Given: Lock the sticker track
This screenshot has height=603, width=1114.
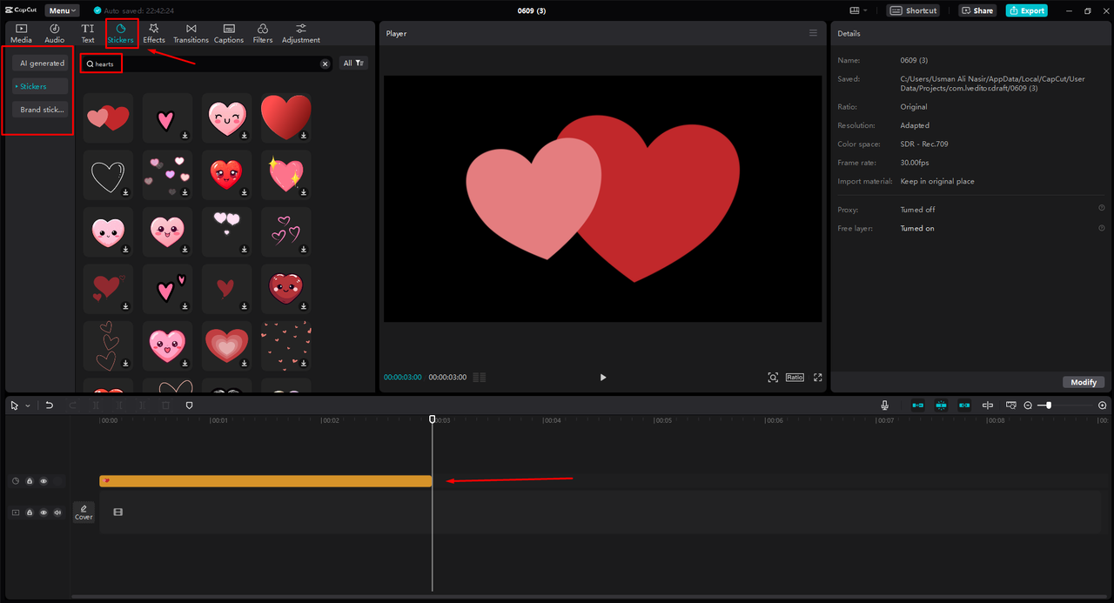Looking at the screenshot, I should click(x=30, y=481).
